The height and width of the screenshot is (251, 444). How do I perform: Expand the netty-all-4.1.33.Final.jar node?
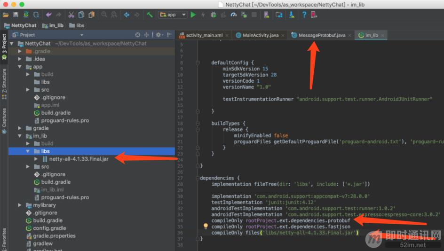pyautogui.click(x=36, y=159)
